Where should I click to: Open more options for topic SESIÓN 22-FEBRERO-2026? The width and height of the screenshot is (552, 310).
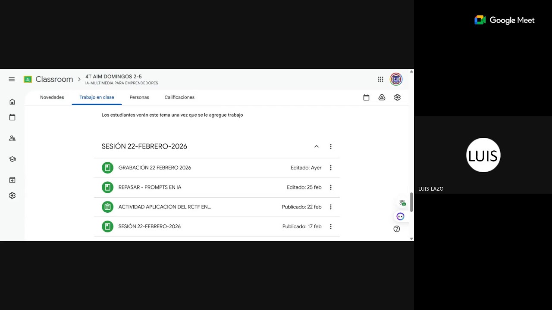pos(331,146)
